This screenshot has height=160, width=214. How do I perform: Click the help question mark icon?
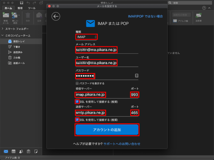(204, 8)
